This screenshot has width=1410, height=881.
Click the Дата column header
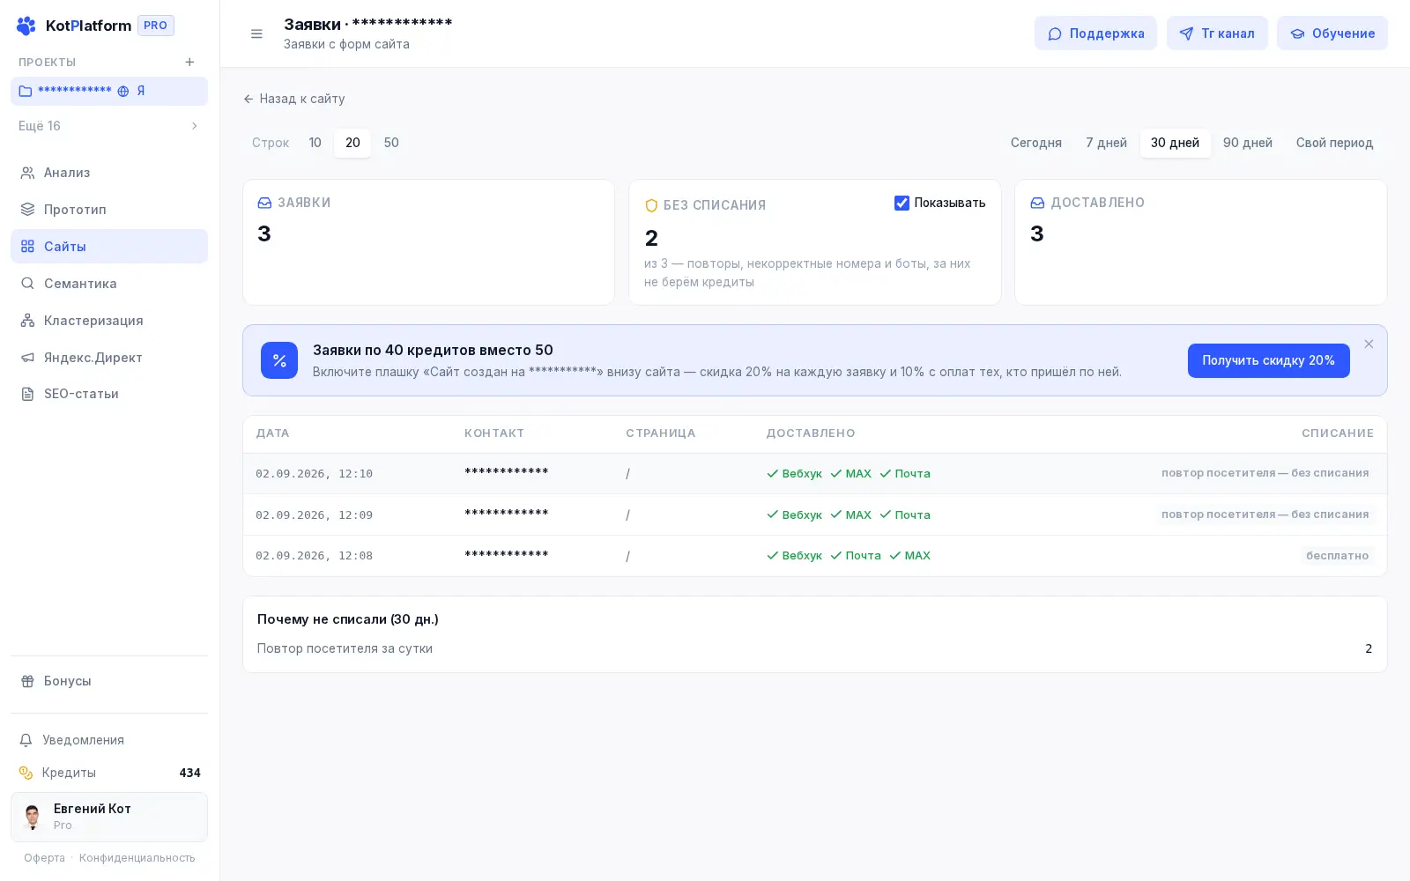coord(272,433)
